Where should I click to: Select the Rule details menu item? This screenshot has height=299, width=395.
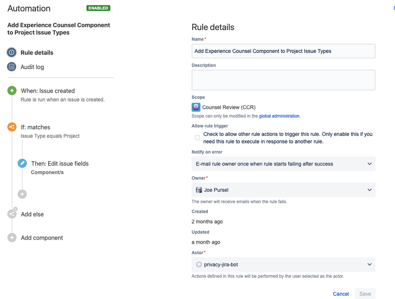37,53
